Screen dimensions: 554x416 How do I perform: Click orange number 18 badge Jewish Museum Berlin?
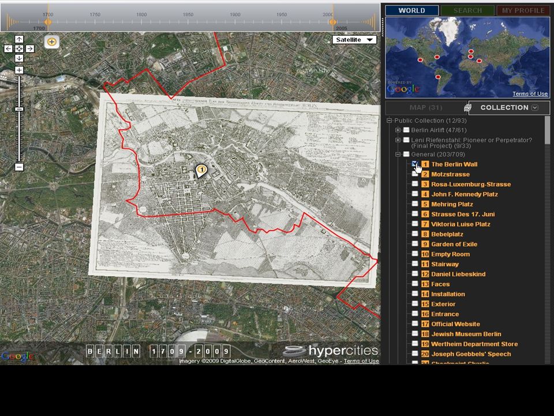coord(425,334)
